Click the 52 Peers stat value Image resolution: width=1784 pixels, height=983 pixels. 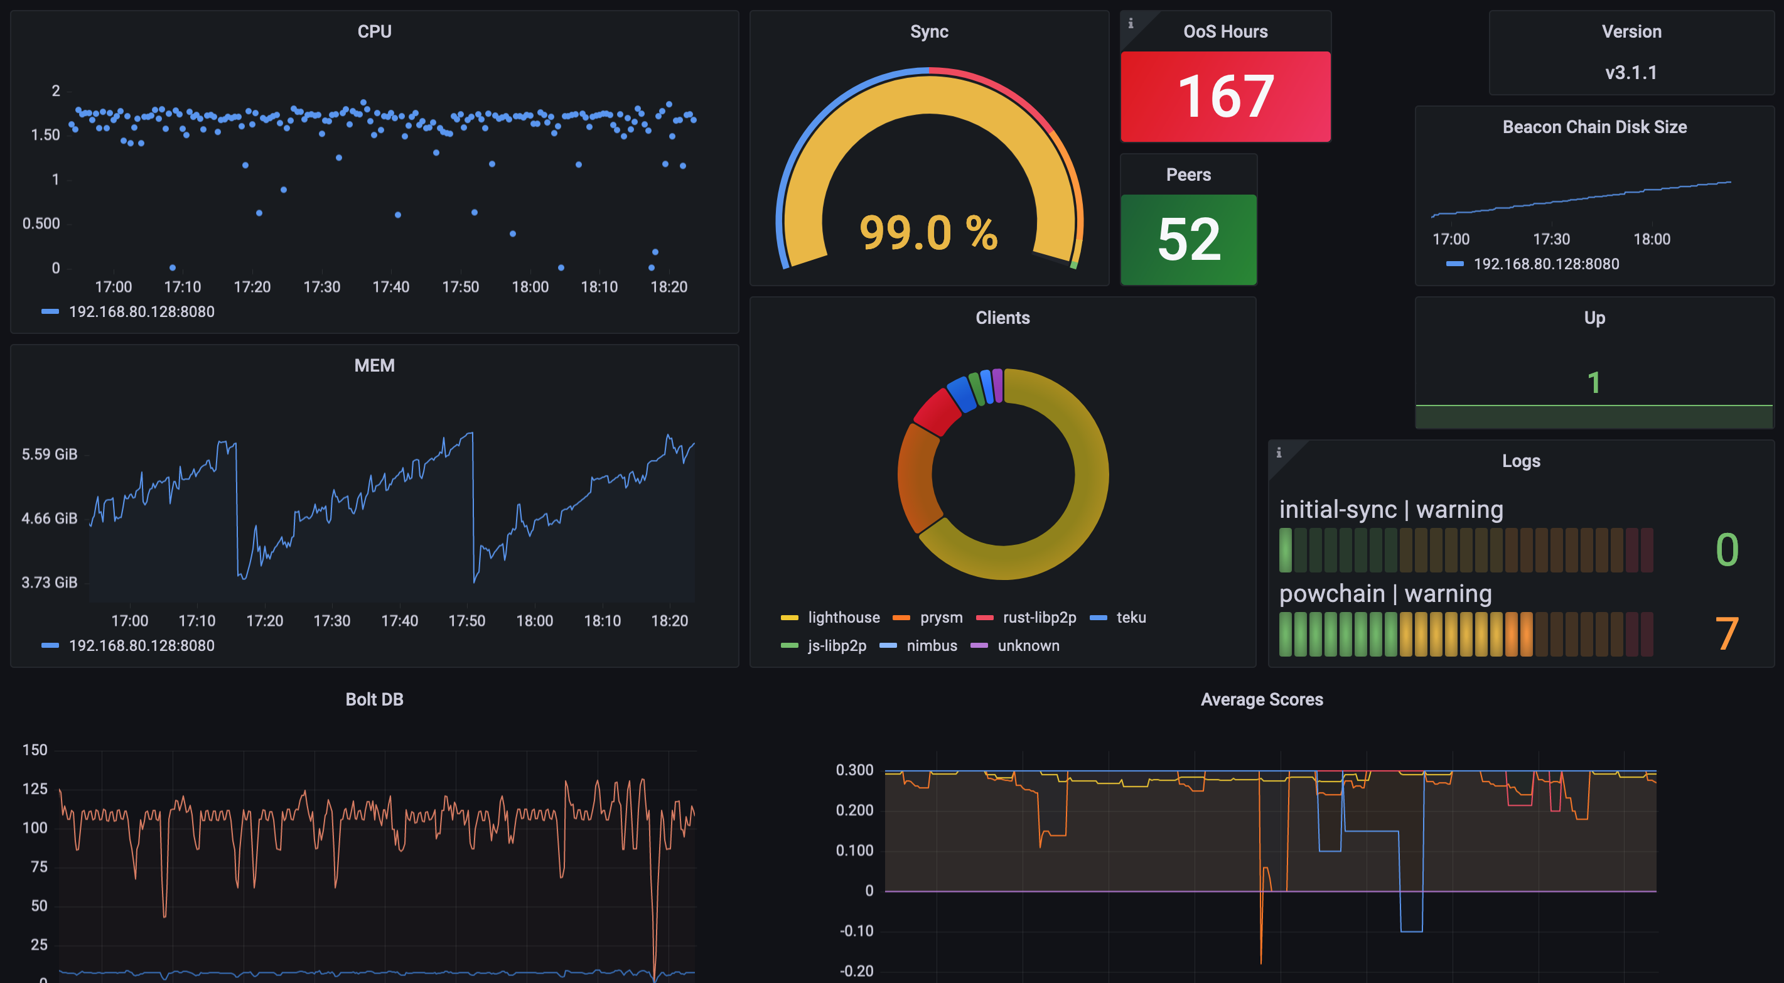[x=1188, y=240]
